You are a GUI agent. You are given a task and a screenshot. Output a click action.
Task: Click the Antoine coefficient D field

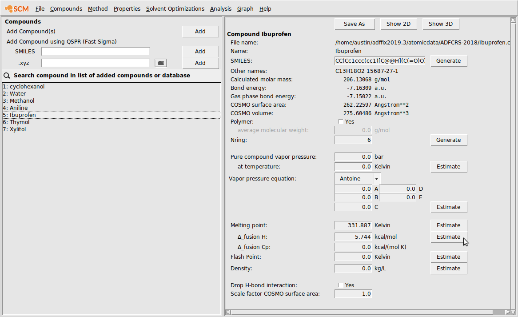398,189
